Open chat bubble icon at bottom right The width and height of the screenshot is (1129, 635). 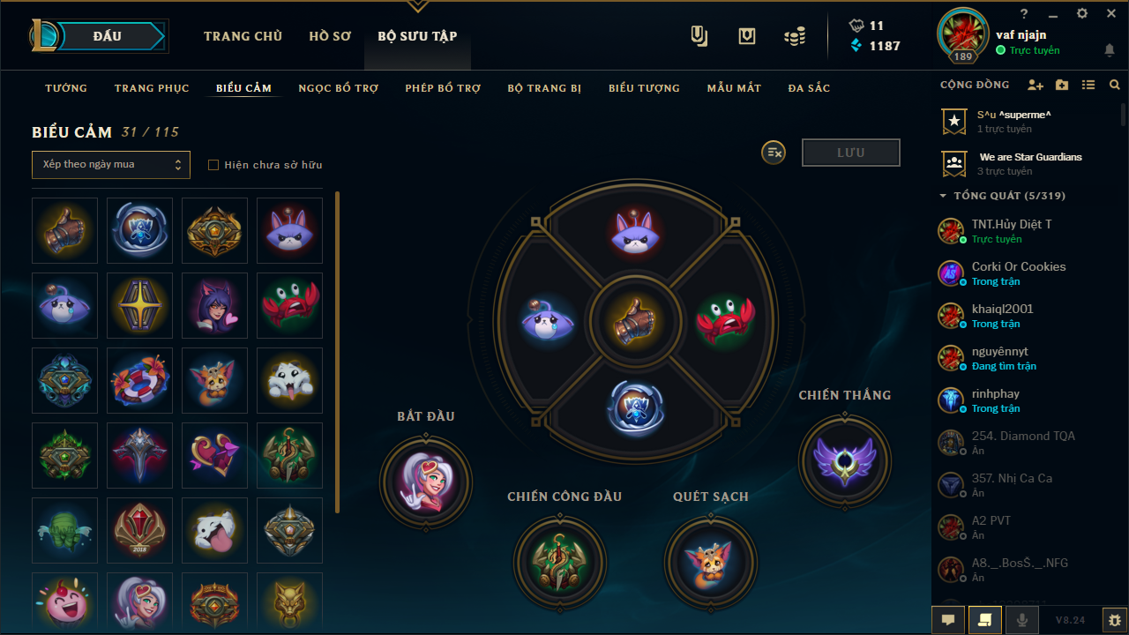coord(948,620)
